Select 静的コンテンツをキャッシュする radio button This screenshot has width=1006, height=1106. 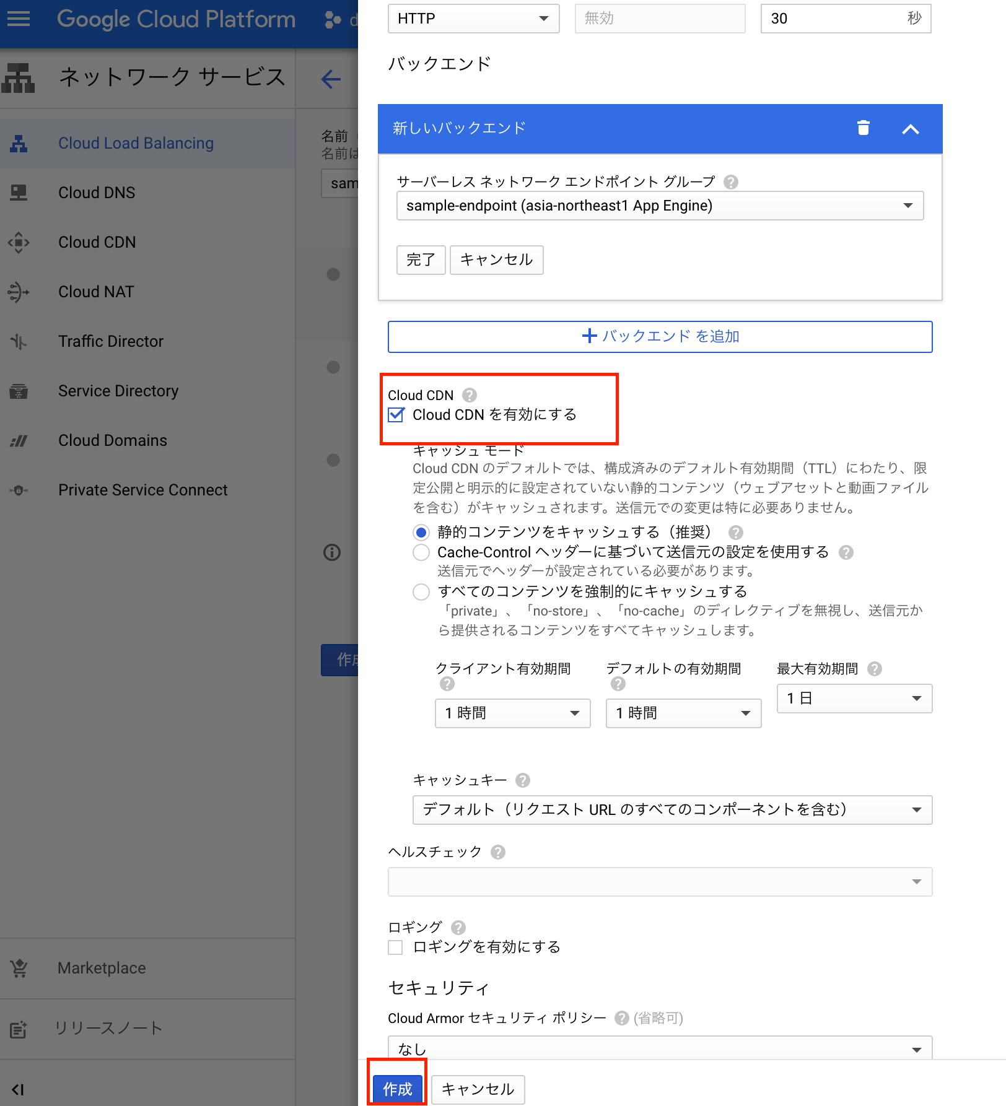pos(421,532)
